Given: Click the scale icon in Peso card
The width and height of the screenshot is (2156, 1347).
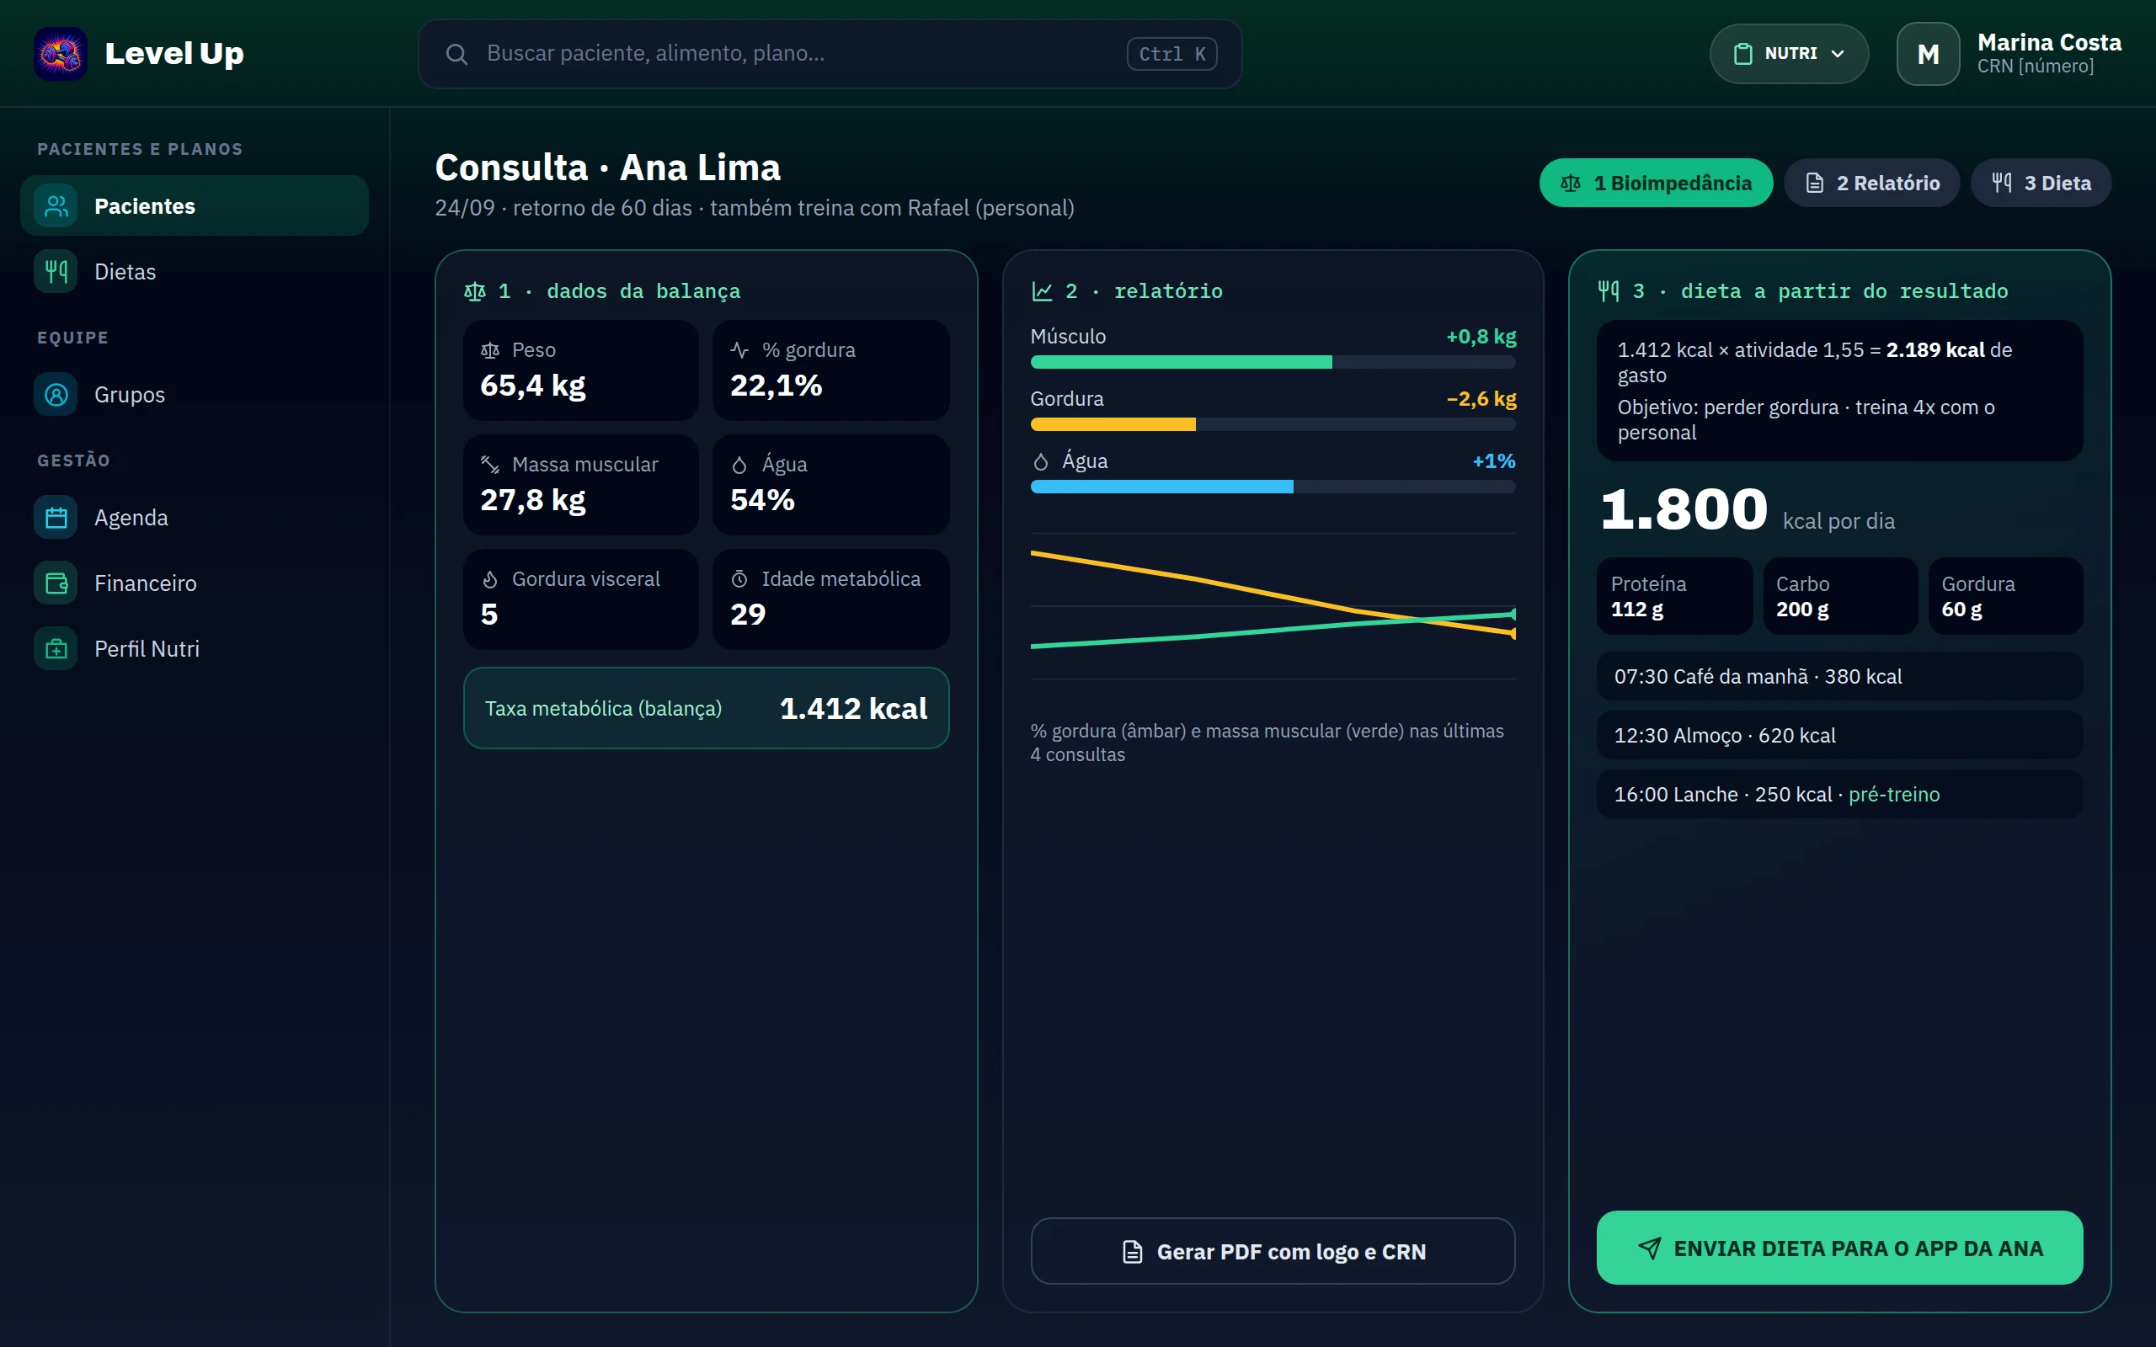Looking at the screenshot, I should 490,350.
